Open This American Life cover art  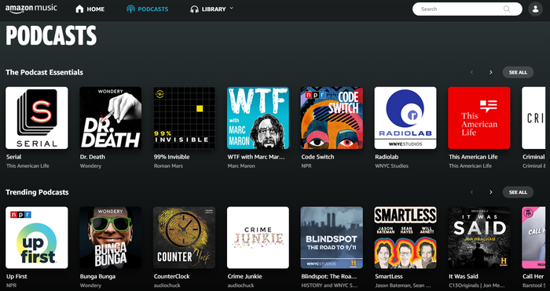(x=479, y=118)
